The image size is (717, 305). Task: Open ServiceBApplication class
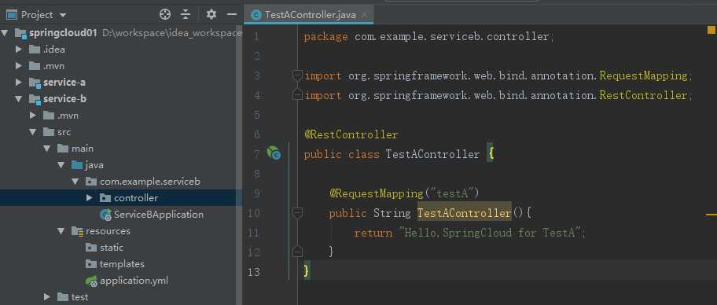(x=158, y=215)
